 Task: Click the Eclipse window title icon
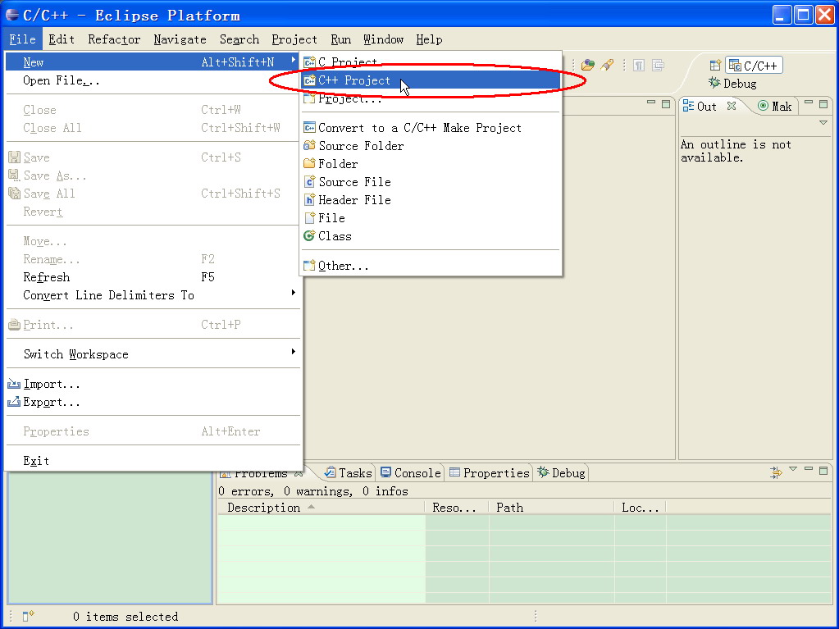click(11, 15)
